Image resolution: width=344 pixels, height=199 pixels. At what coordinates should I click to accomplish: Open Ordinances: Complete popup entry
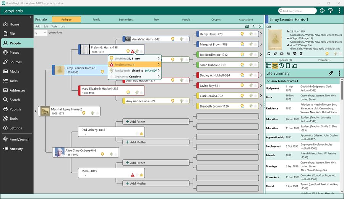pyautogui.click(x=135, y=77)
